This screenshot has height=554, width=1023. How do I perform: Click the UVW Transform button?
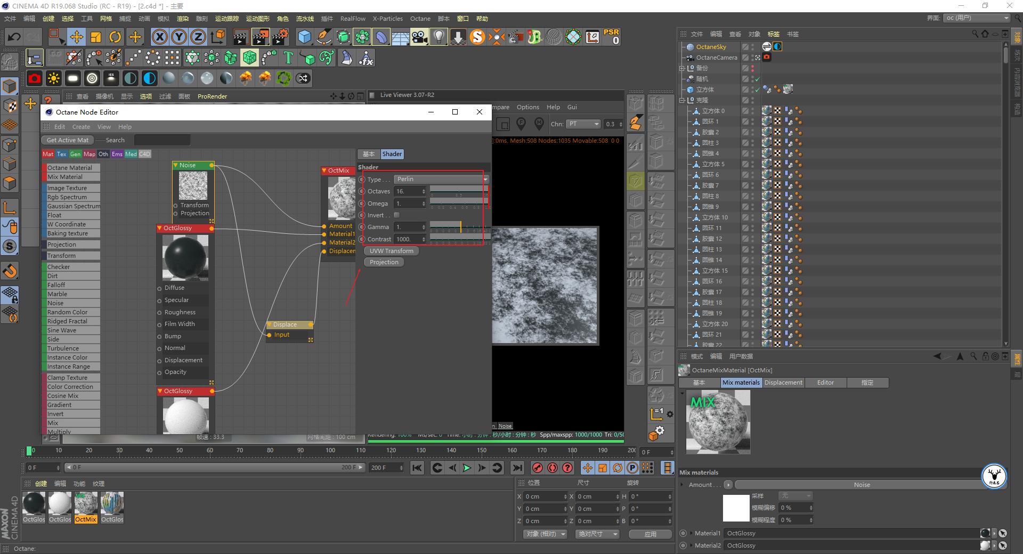(391, 250)
